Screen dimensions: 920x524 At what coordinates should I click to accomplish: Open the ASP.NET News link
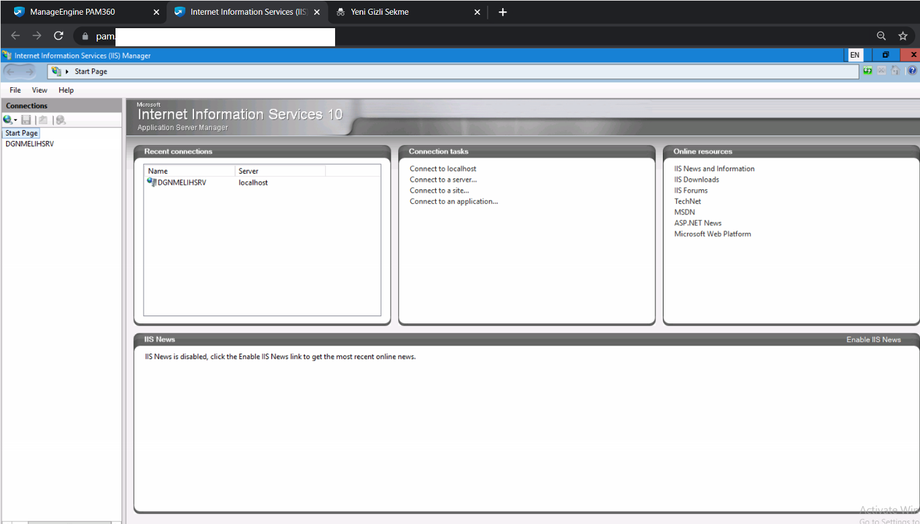[x=698, y=223]
